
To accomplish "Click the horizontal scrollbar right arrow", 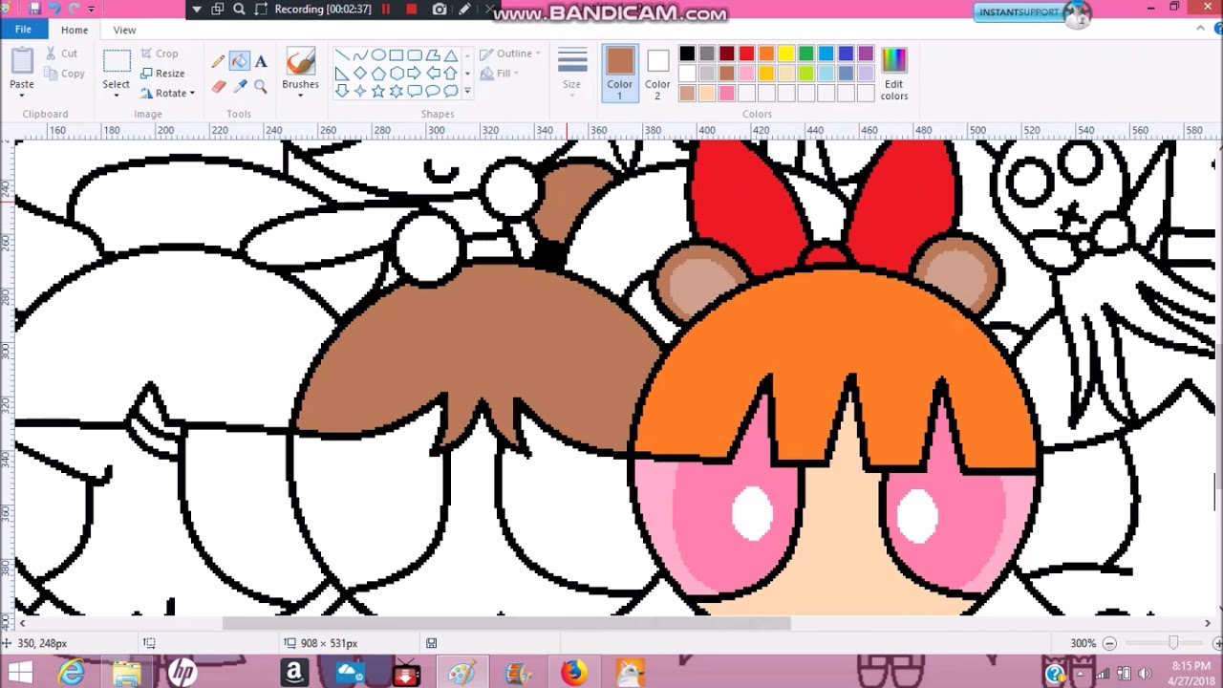I will click(x=1207, y=623).
